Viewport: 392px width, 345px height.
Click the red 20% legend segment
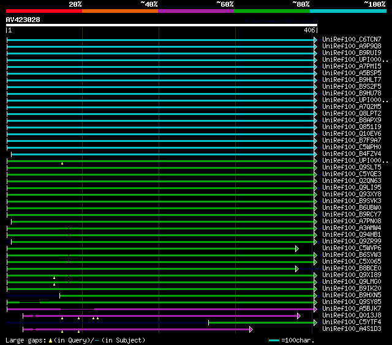point(43,10)
